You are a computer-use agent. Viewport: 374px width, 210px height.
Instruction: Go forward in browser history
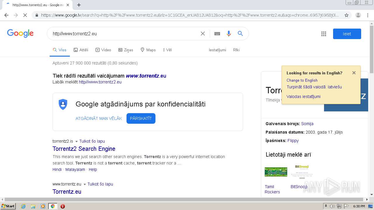coord(16,15)
